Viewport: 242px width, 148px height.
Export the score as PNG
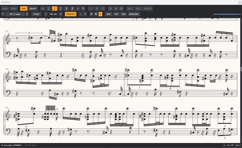tap(124, 14)
